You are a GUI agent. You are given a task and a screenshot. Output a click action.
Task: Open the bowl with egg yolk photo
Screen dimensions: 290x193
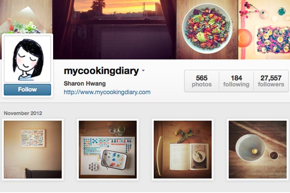[258, 150]
